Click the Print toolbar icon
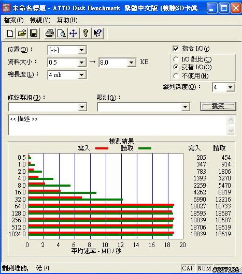This screenshot has width=242, height=274. point(50,33)
